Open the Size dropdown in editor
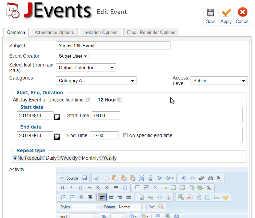 [x=118, y=216]
